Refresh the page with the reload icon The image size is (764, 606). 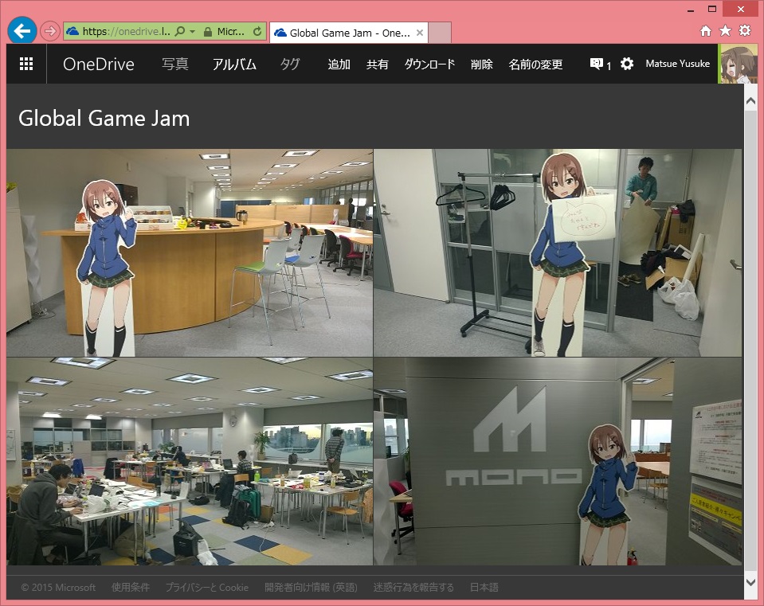(x=257, y=32)
